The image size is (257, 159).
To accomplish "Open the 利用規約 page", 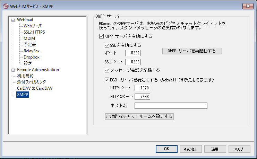I will [x=25, y=76].
